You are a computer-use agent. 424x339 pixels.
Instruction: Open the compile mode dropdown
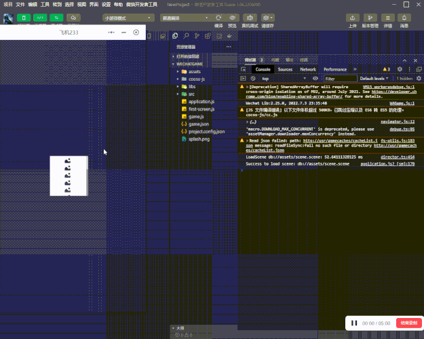(x=186, y=18)
